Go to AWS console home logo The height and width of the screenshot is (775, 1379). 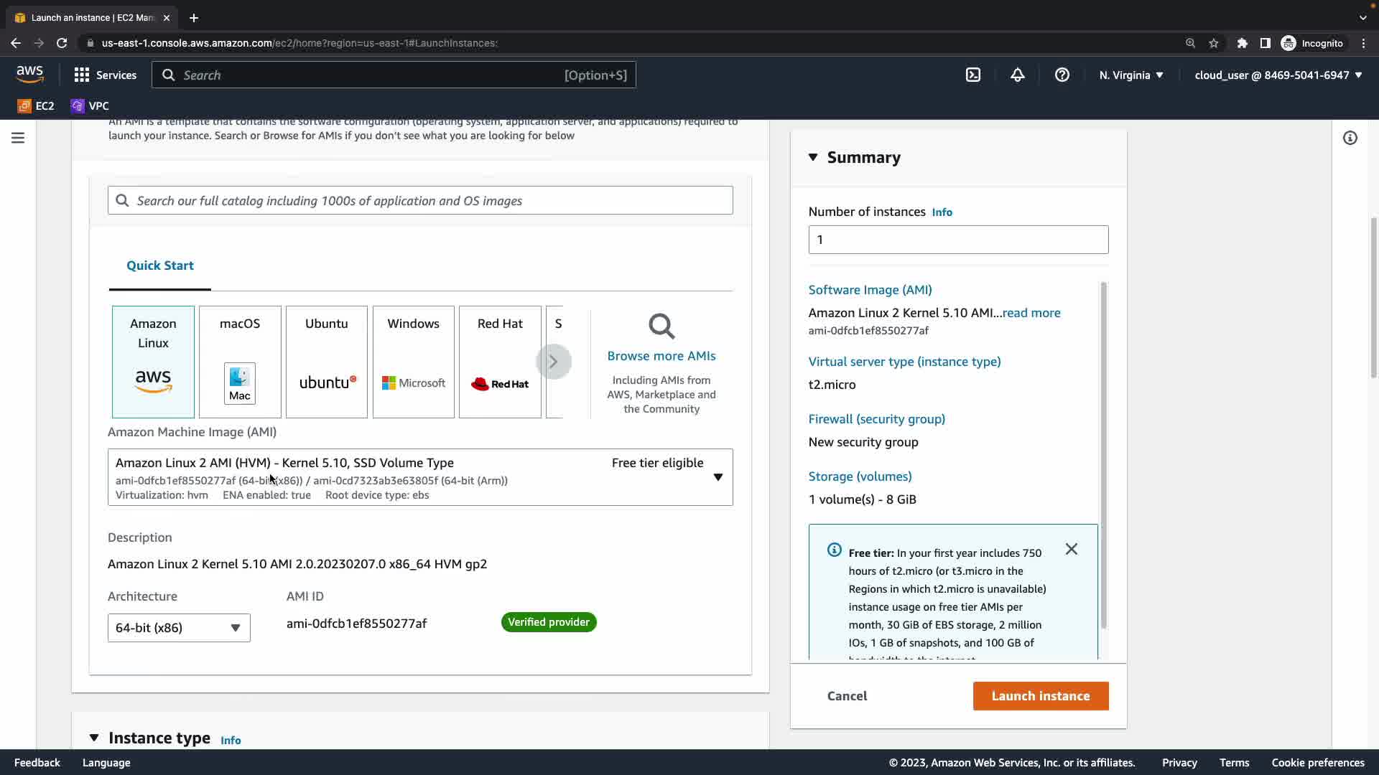(x=29, y=75)
